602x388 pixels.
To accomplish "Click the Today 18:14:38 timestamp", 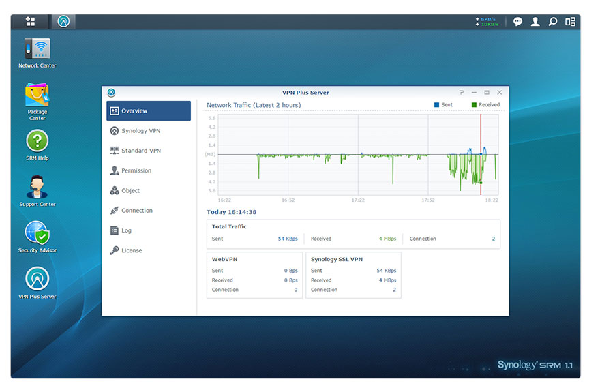I will 232,212.
